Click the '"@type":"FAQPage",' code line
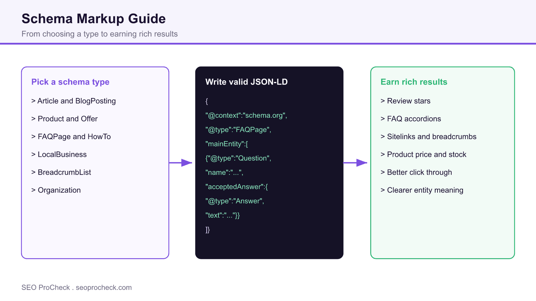536x301 pixels. pyautogui.click(x=238, y=130)
